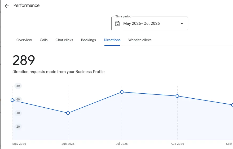Click the 40 y-axis label

(18, 113)
